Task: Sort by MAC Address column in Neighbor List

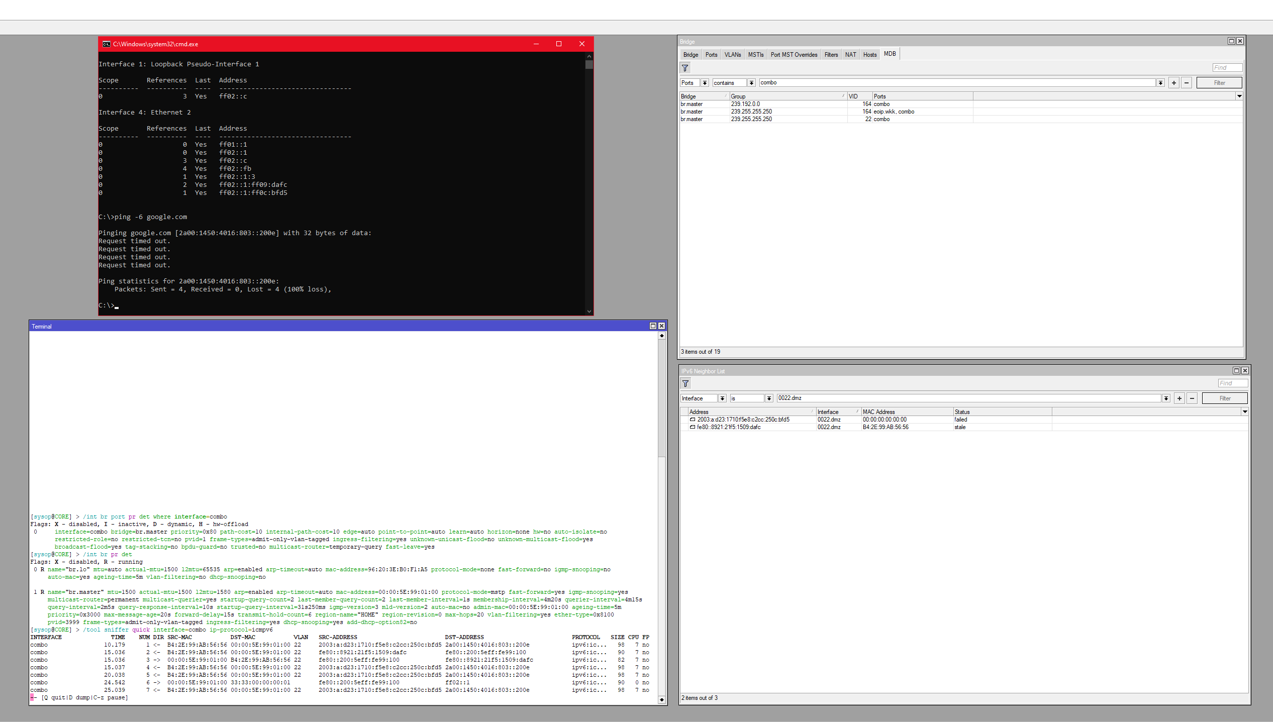Action: 907,412
